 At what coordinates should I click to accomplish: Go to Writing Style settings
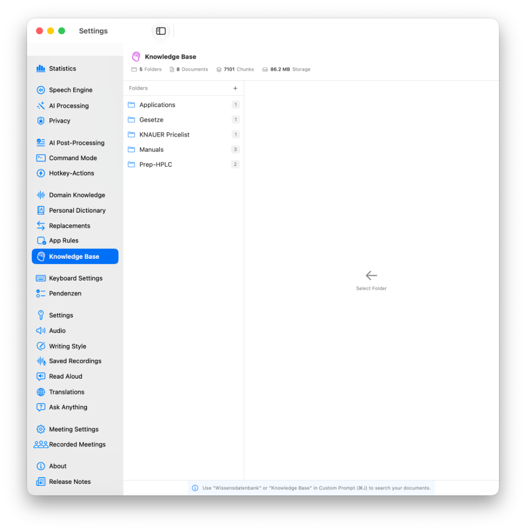(x=75, y=346)
